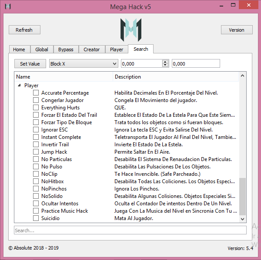Enable Forzar El Estado Del Trail checkbox
261x260 pixels.
click(x=36, y=115)
